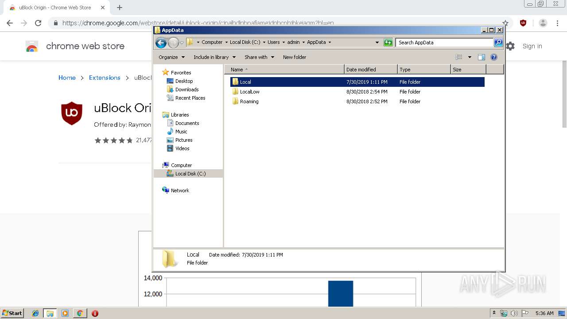Toggle the preview pane icon
Screen dimensions: 567x319
coord(482,57)
